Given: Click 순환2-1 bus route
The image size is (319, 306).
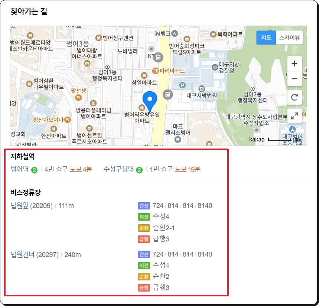Looking at the screenshot, I should (163, 228).
